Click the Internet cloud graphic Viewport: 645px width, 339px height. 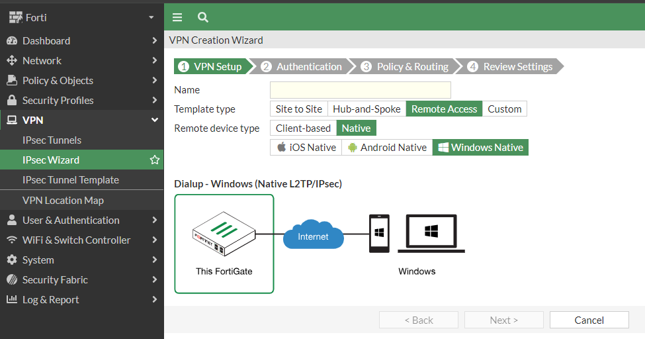[313, 234]
